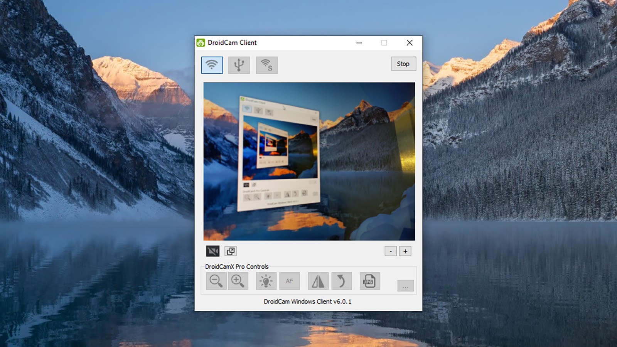Zoom out the camera using magnifier minus

tap(216, 281)
